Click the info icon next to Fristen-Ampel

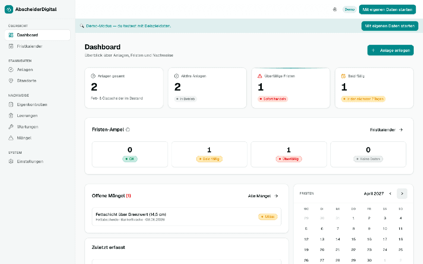(128, 130)
